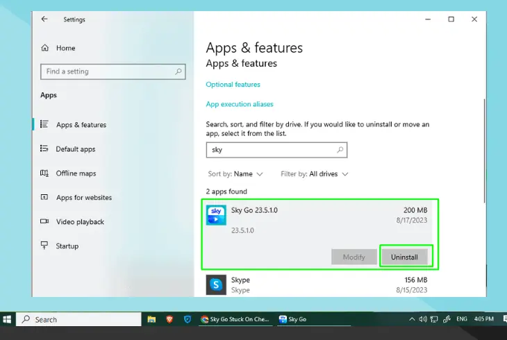Minimize the Settings window
Screen dimensions: 507x340
tap(428, 19)
